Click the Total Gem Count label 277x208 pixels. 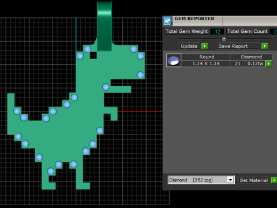pos(248,31)
